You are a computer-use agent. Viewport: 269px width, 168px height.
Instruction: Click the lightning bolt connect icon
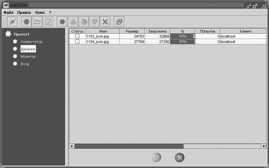pyautogui.click(x=13, y=22)
